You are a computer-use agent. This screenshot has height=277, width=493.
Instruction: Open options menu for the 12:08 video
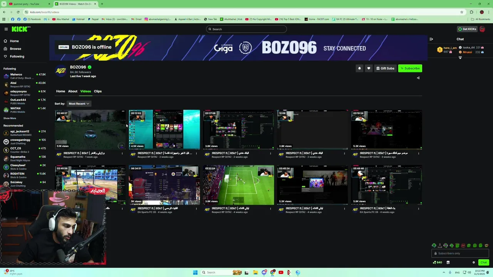(344, 154)
